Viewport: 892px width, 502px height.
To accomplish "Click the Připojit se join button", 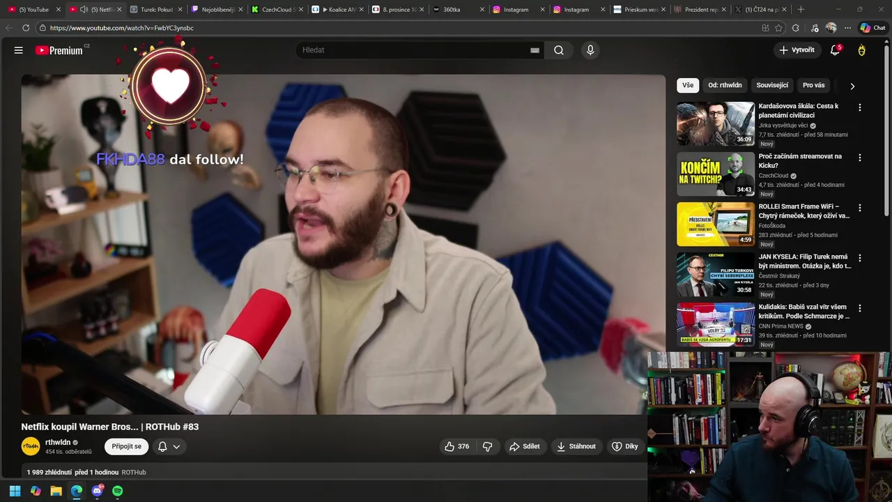I will 126,446.
